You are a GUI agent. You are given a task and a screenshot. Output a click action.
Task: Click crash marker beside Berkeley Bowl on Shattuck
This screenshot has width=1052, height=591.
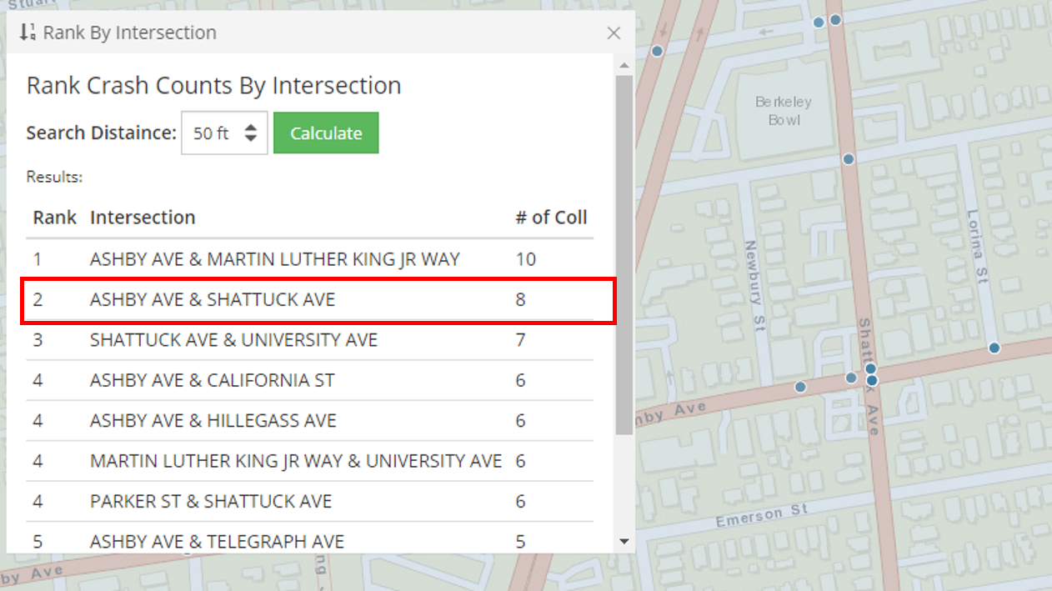[849, 159]
